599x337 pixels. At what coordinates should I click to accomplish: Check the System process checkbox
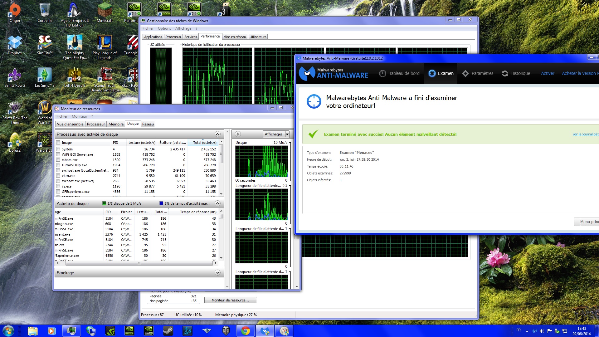58,149
